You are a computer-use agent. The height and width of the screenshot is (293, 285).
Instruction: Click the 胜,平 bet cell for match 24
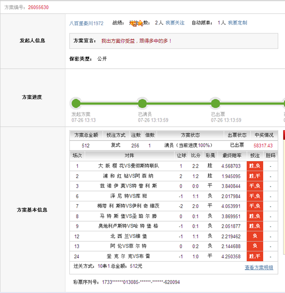point(255,256)
